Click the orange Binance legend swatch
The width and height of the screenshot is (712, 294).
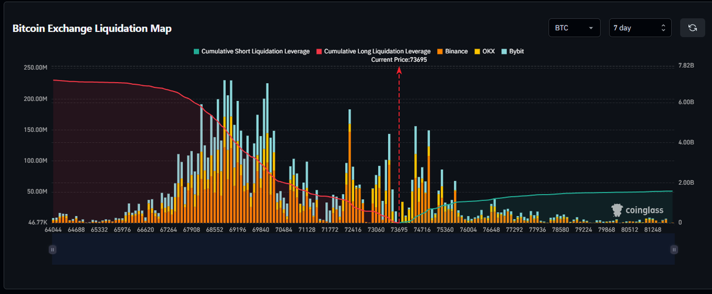coord(439,52)
